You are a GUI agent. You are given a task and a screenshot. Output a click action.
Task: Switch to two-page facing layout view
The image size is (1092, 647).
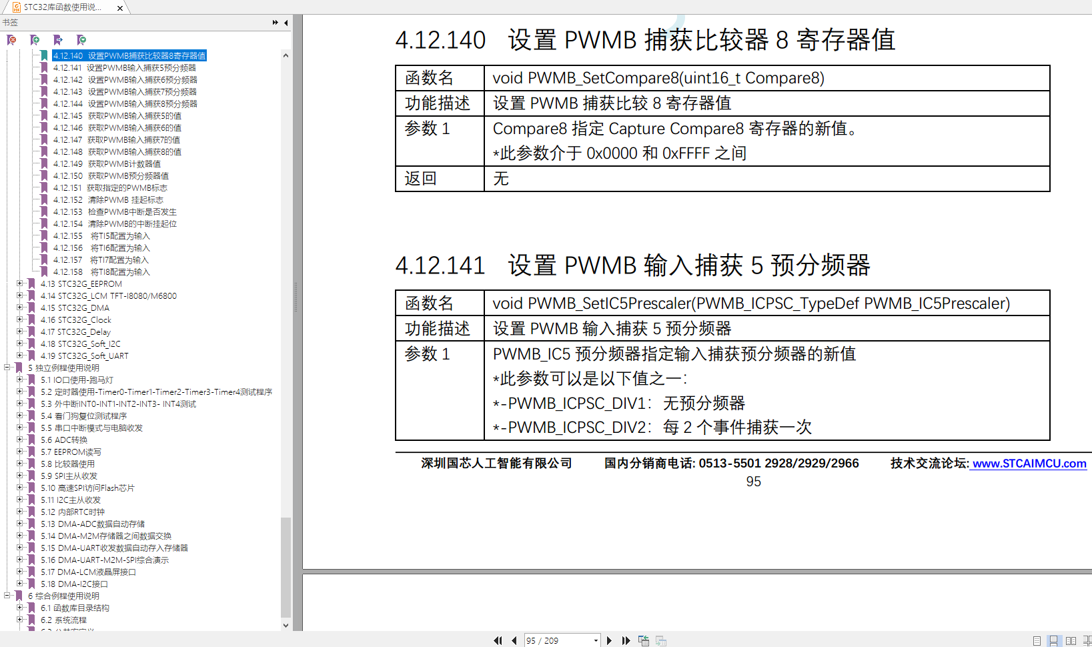pyautogui.click(x=1071, y=640)
